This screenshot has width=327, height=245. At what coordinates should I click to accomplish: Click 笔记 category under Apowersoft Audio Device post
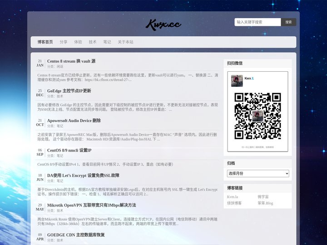60,126
